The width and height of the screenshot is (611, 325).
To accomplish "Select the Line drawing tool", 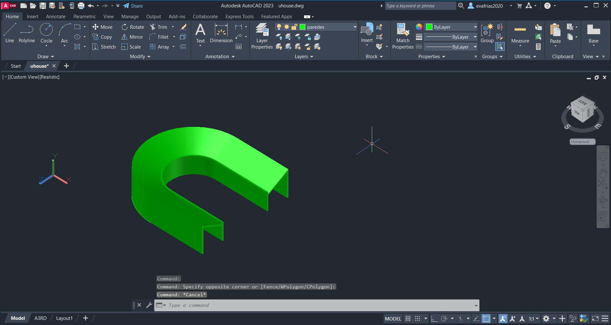I will click(x=10, y=33).
